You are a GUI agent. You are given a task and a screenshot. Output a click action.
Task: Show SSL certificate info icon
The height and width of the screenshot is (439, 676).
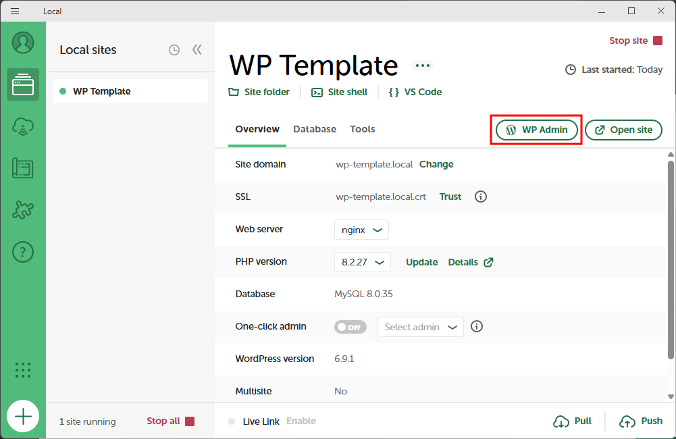pos(481,197)
